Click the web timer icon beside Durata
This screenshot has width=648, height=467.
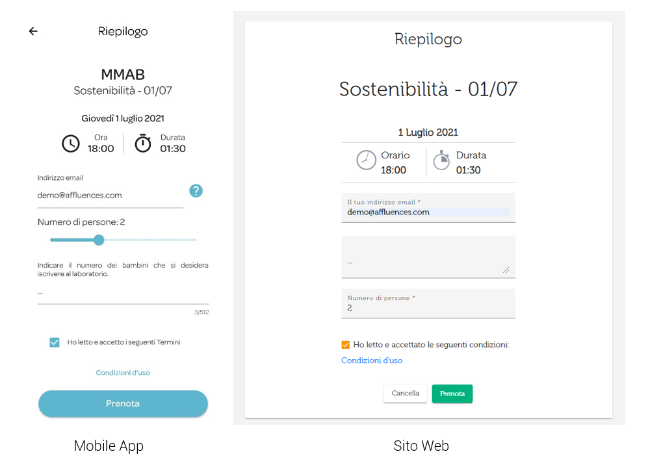[441, 160]
